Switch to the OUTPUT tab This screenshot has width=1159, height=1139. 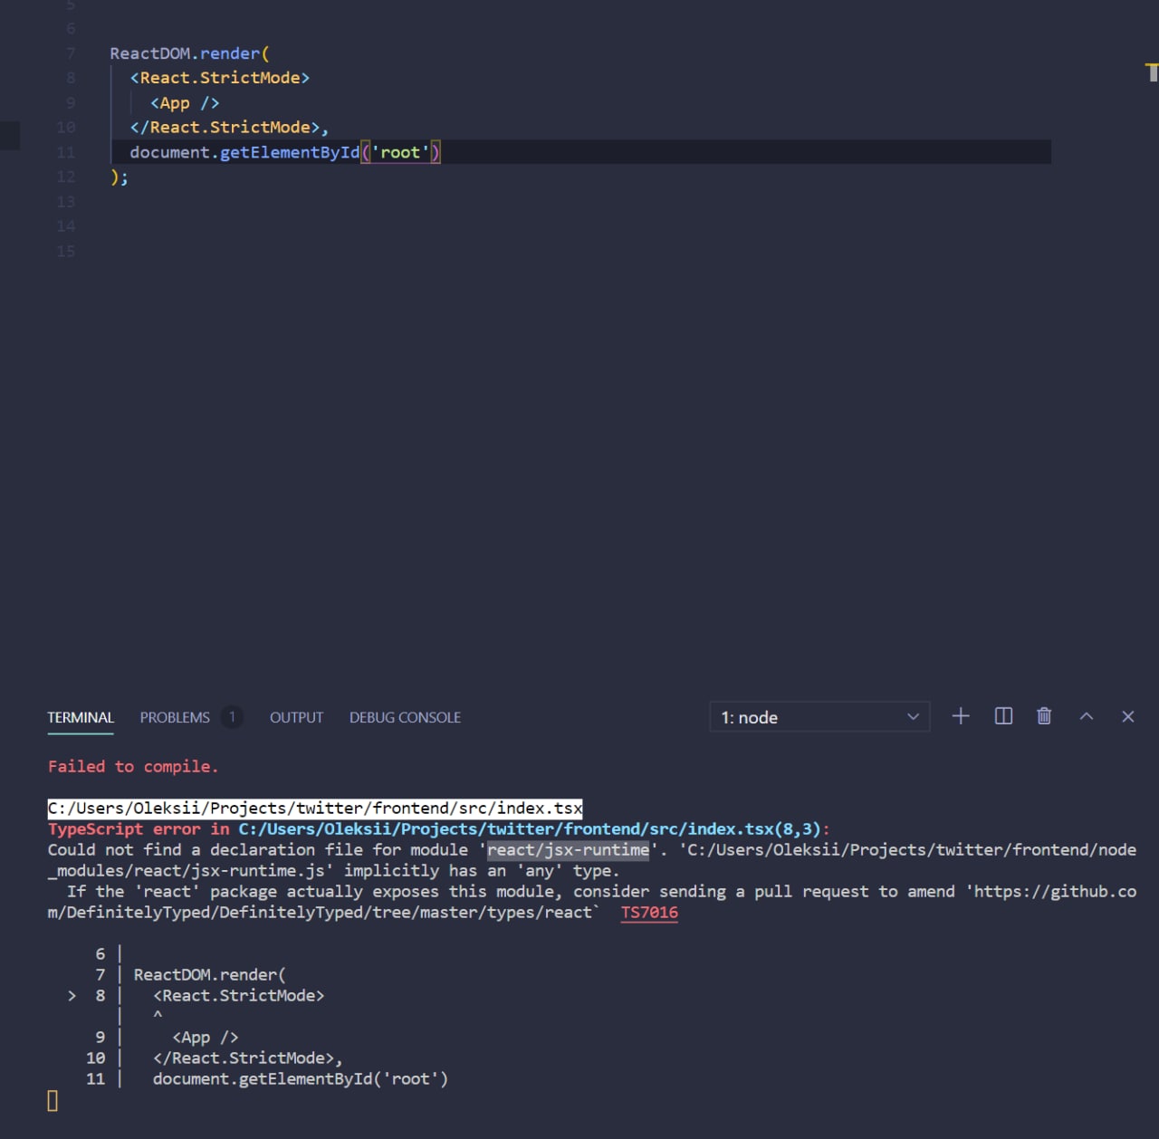[296, 717]
